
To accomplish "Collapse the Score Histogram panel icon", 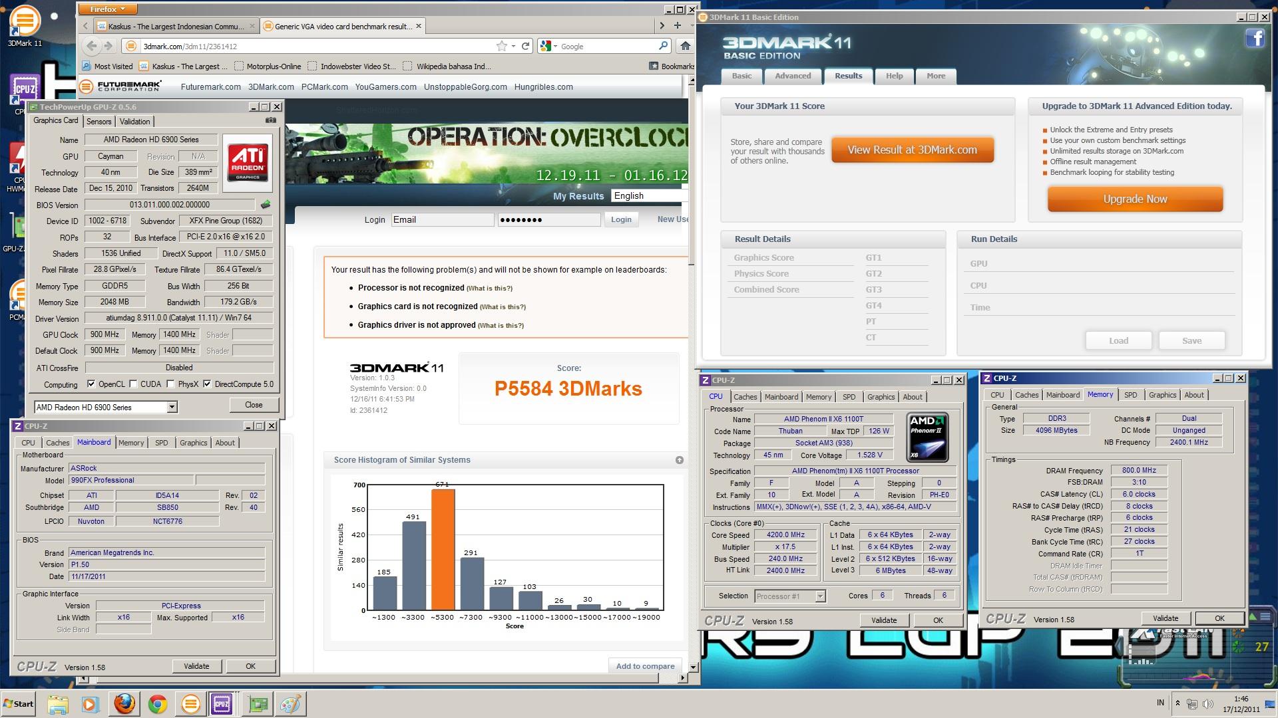I will [679, 460].
